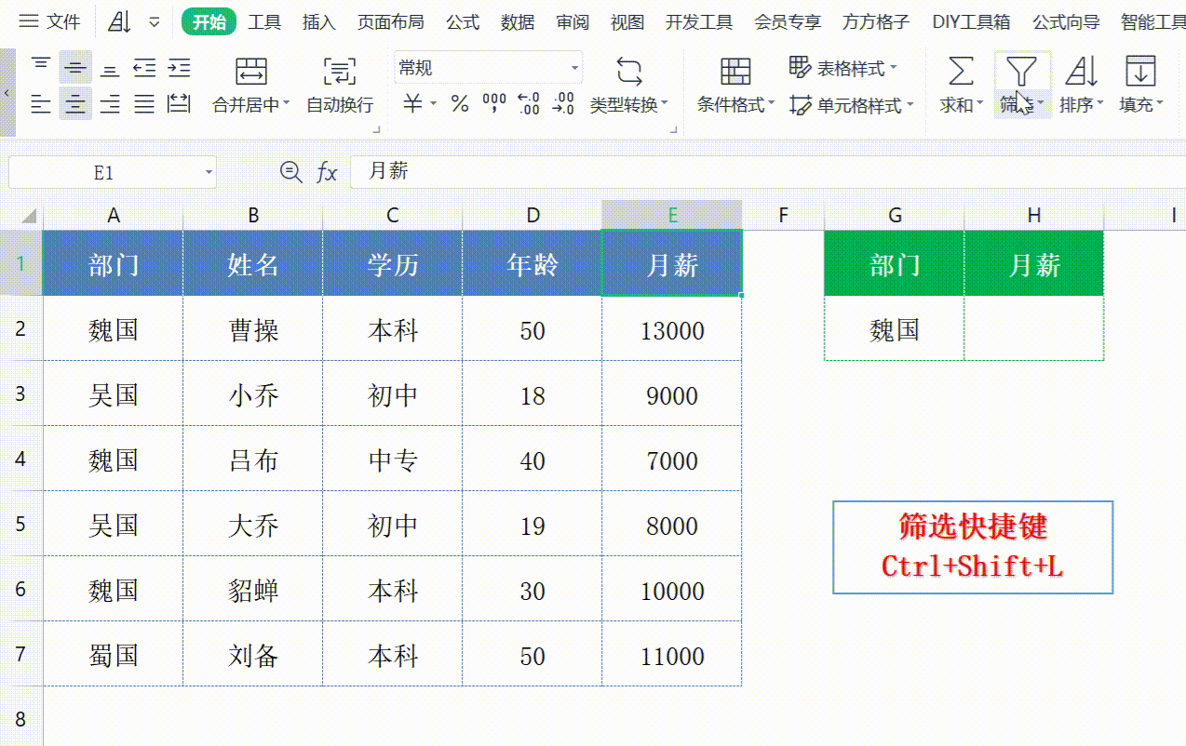The height and width of the screenshot is (746, 1186).
Task: Click the 筛选 filter funnel icon
Action: (x=1022, y=71)
